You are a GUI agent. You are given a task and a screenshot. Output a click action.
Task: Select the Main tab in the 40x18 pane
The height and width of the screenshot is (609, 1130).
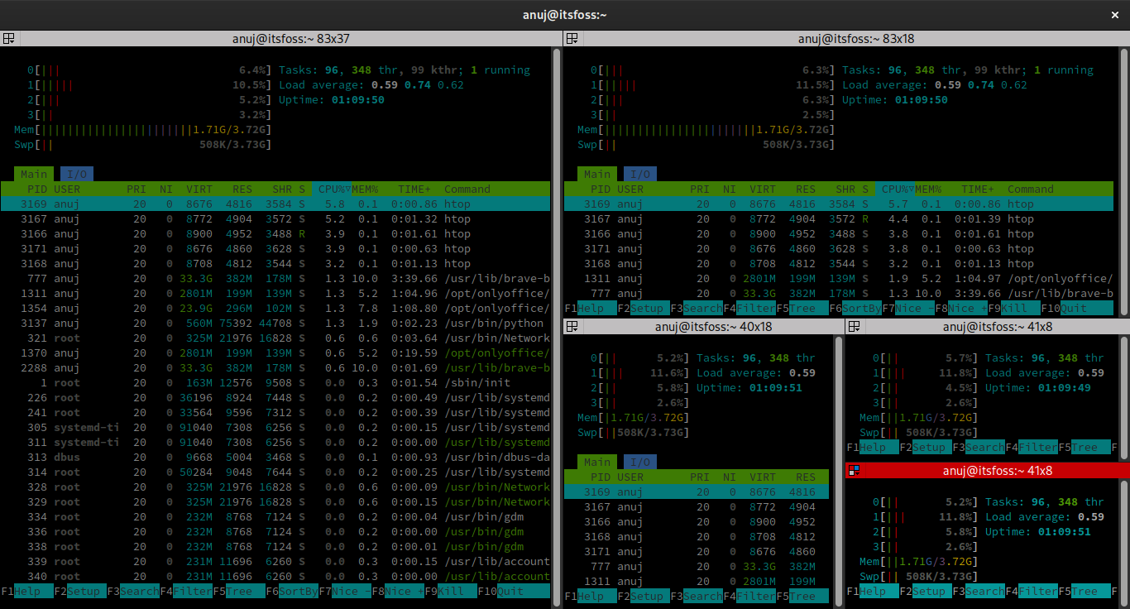point(597,462)
